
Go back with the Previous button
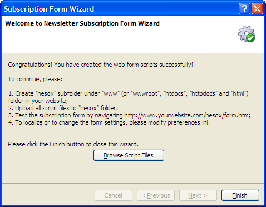coord(156,195)
